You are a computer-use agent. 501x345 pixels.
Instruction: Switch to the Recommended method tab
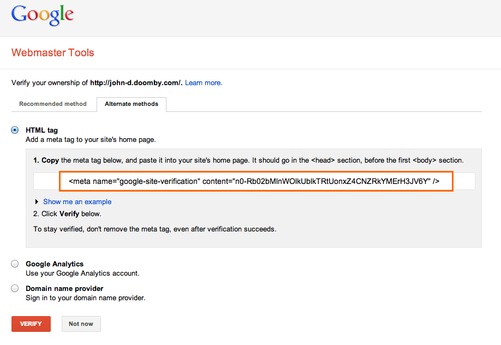pos(53,104)
